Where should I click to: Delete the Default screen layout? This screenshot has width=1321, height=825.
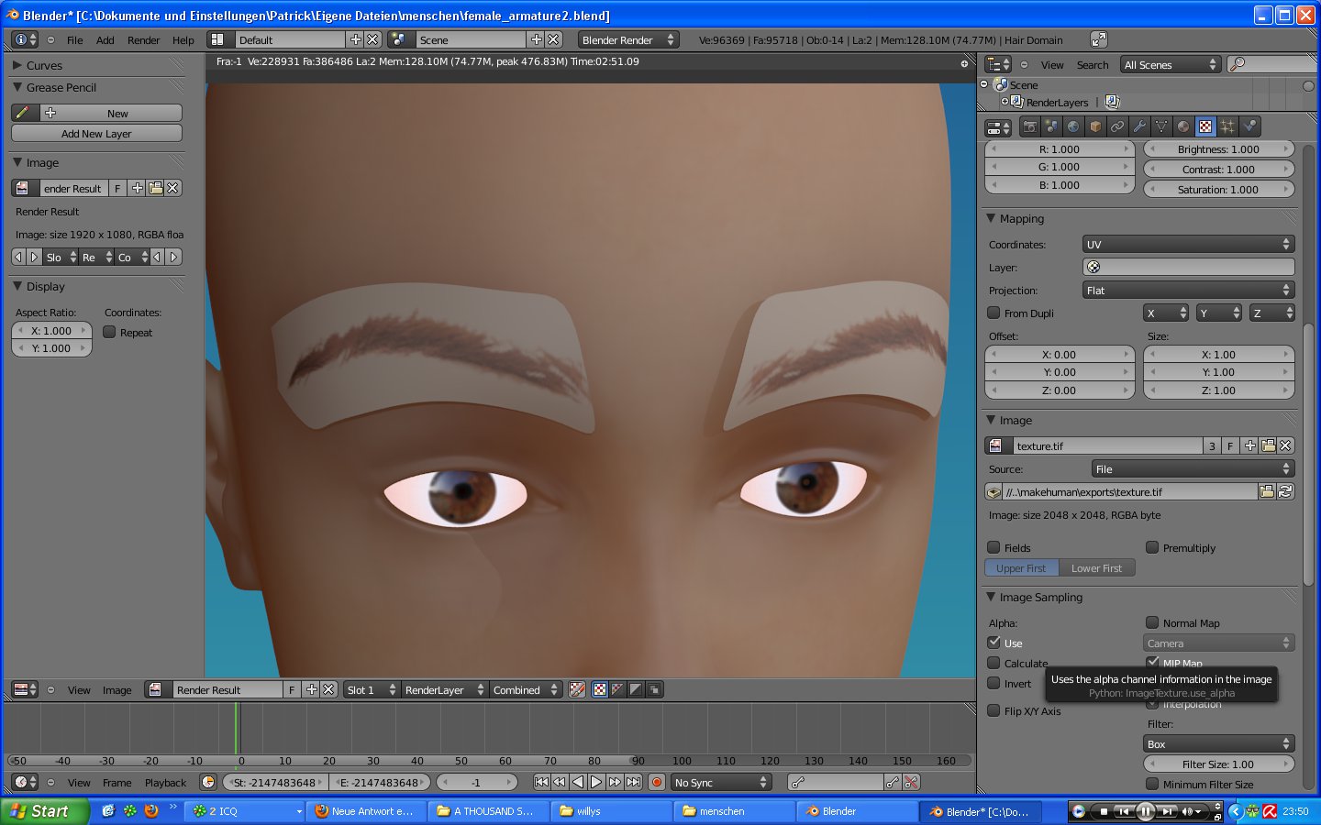click(x=372, y=39)
